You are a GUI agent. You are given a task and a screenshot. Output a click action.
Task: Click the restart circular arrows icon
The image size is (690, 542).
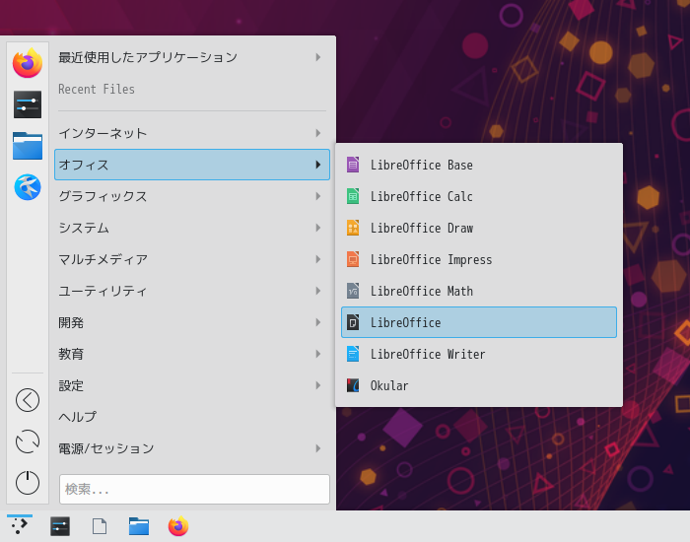coord(28,441)
